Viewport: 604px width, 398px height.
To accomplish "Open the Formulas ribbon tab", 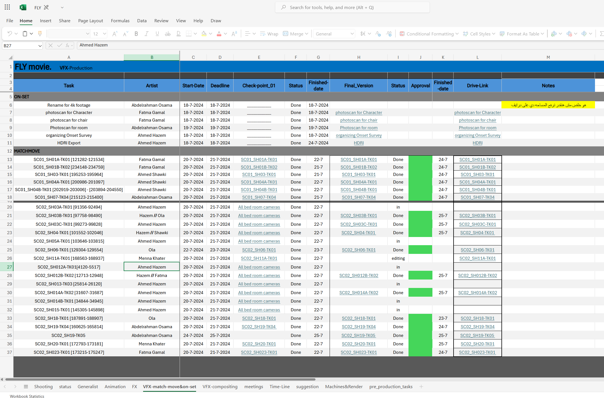I will tap(120, 21).
